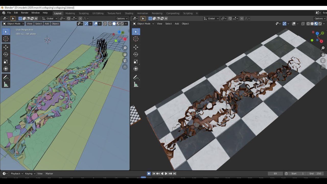
Task: Toggle auto keying record button
Action: tap(149, 174)
